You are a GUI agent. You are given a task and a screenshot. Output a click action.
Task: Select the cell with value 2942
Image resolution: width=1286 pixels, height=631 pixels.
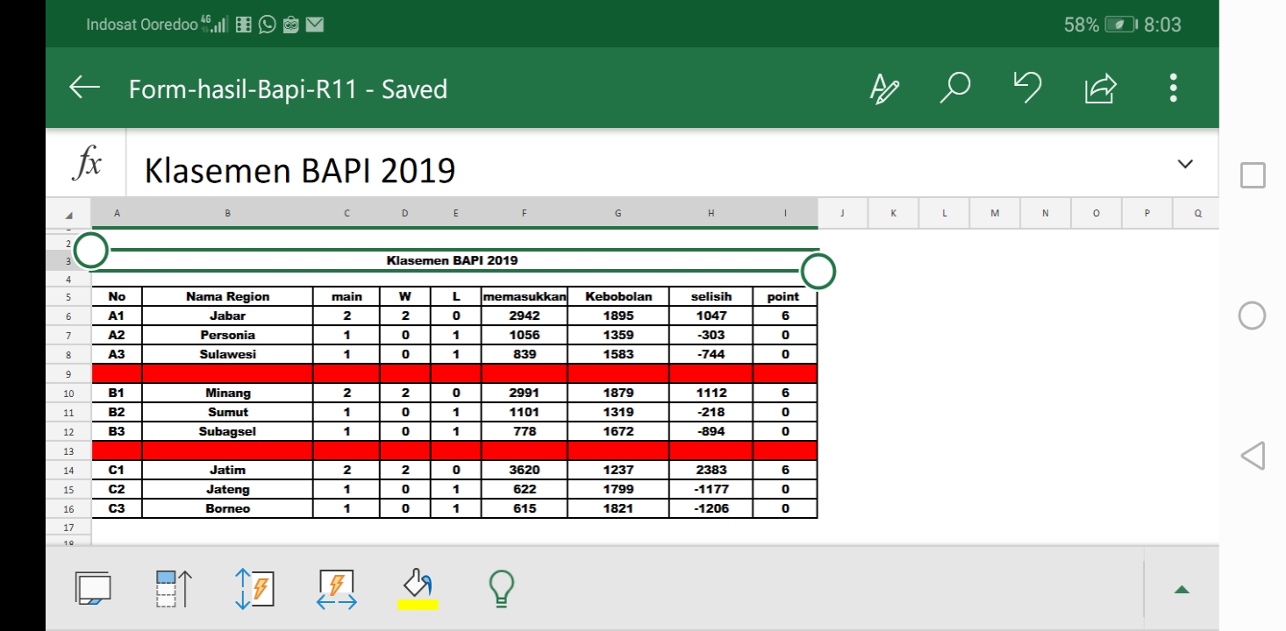(524, 315)
